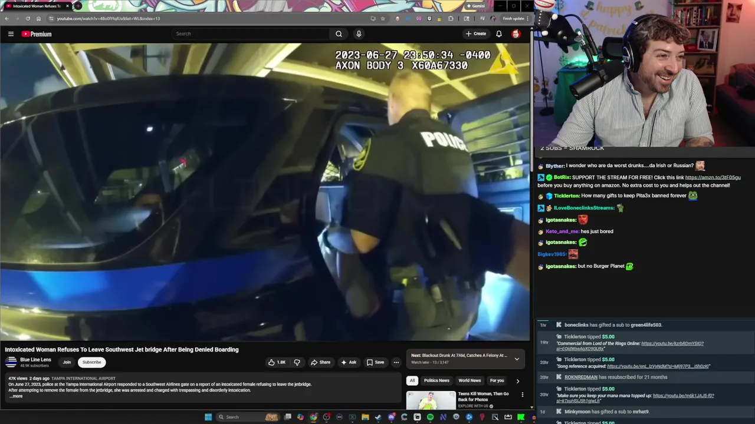Open the amzn.to link in chat

713,177
